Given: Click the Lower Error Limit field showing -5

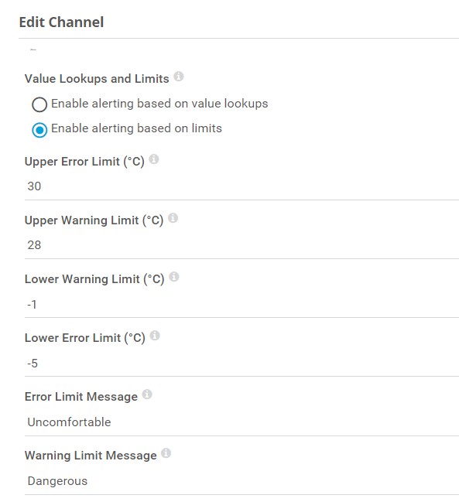Looking at the screenshot, I should (241, 363).
